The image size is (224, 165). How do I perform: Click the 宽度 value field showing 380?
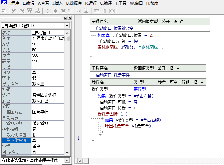50,55
